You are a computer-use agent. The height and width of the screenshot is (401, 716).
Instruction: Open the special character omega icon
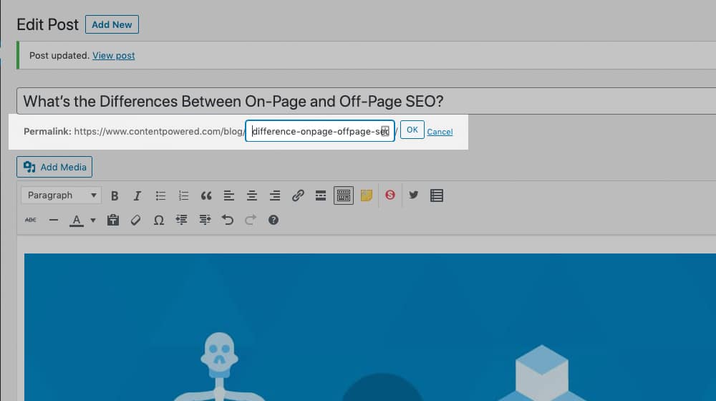[158, 220]
